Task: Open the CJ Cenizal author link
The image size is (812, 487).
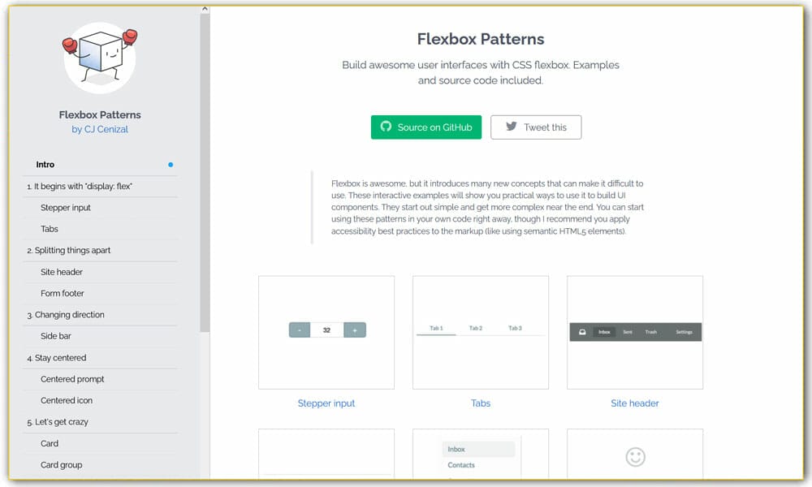Action: [x=99, y=128]
